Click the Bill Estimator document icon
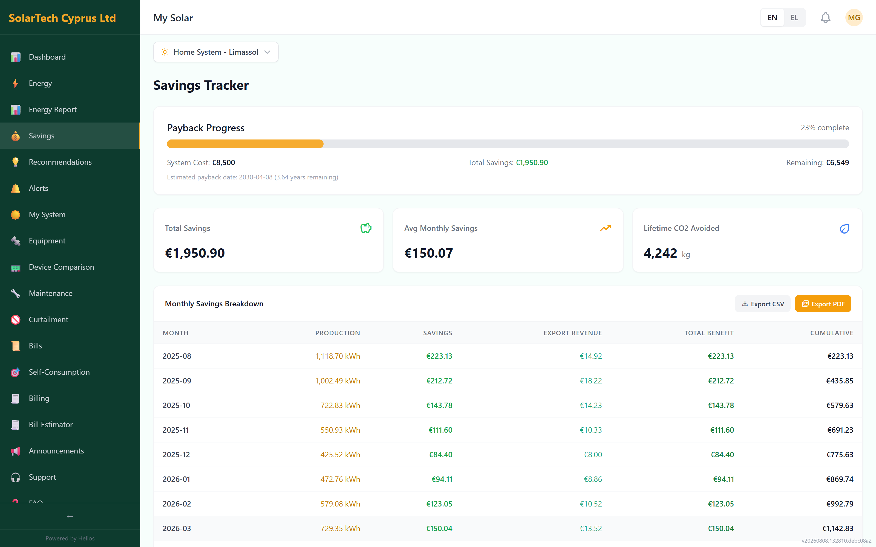Image resolution: width=876 pixels, height=547 pixels. pyautogui.click(x=15, y=425)
